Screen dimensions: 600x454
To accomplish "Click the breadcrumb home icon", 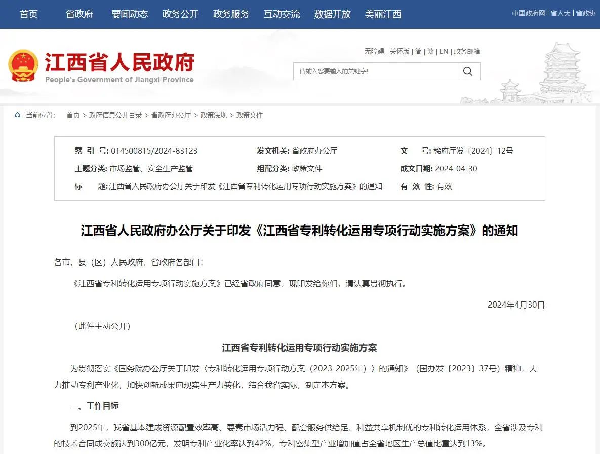I will click(x=18, y=115).
